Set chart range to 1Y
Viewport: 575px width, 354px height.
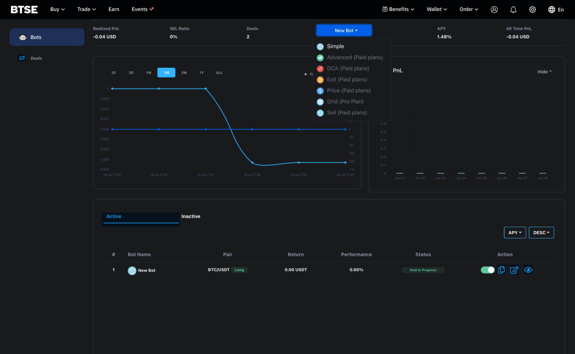coord(201,73)
